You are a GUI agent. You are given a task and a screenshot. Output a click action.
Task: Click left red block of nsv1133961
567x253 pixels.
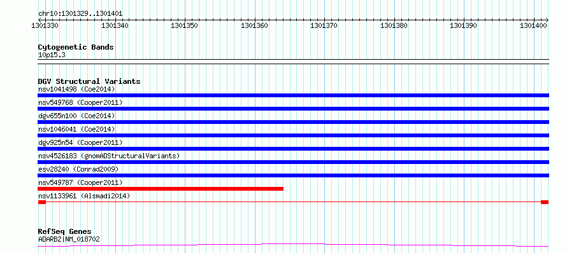point(42,202)
